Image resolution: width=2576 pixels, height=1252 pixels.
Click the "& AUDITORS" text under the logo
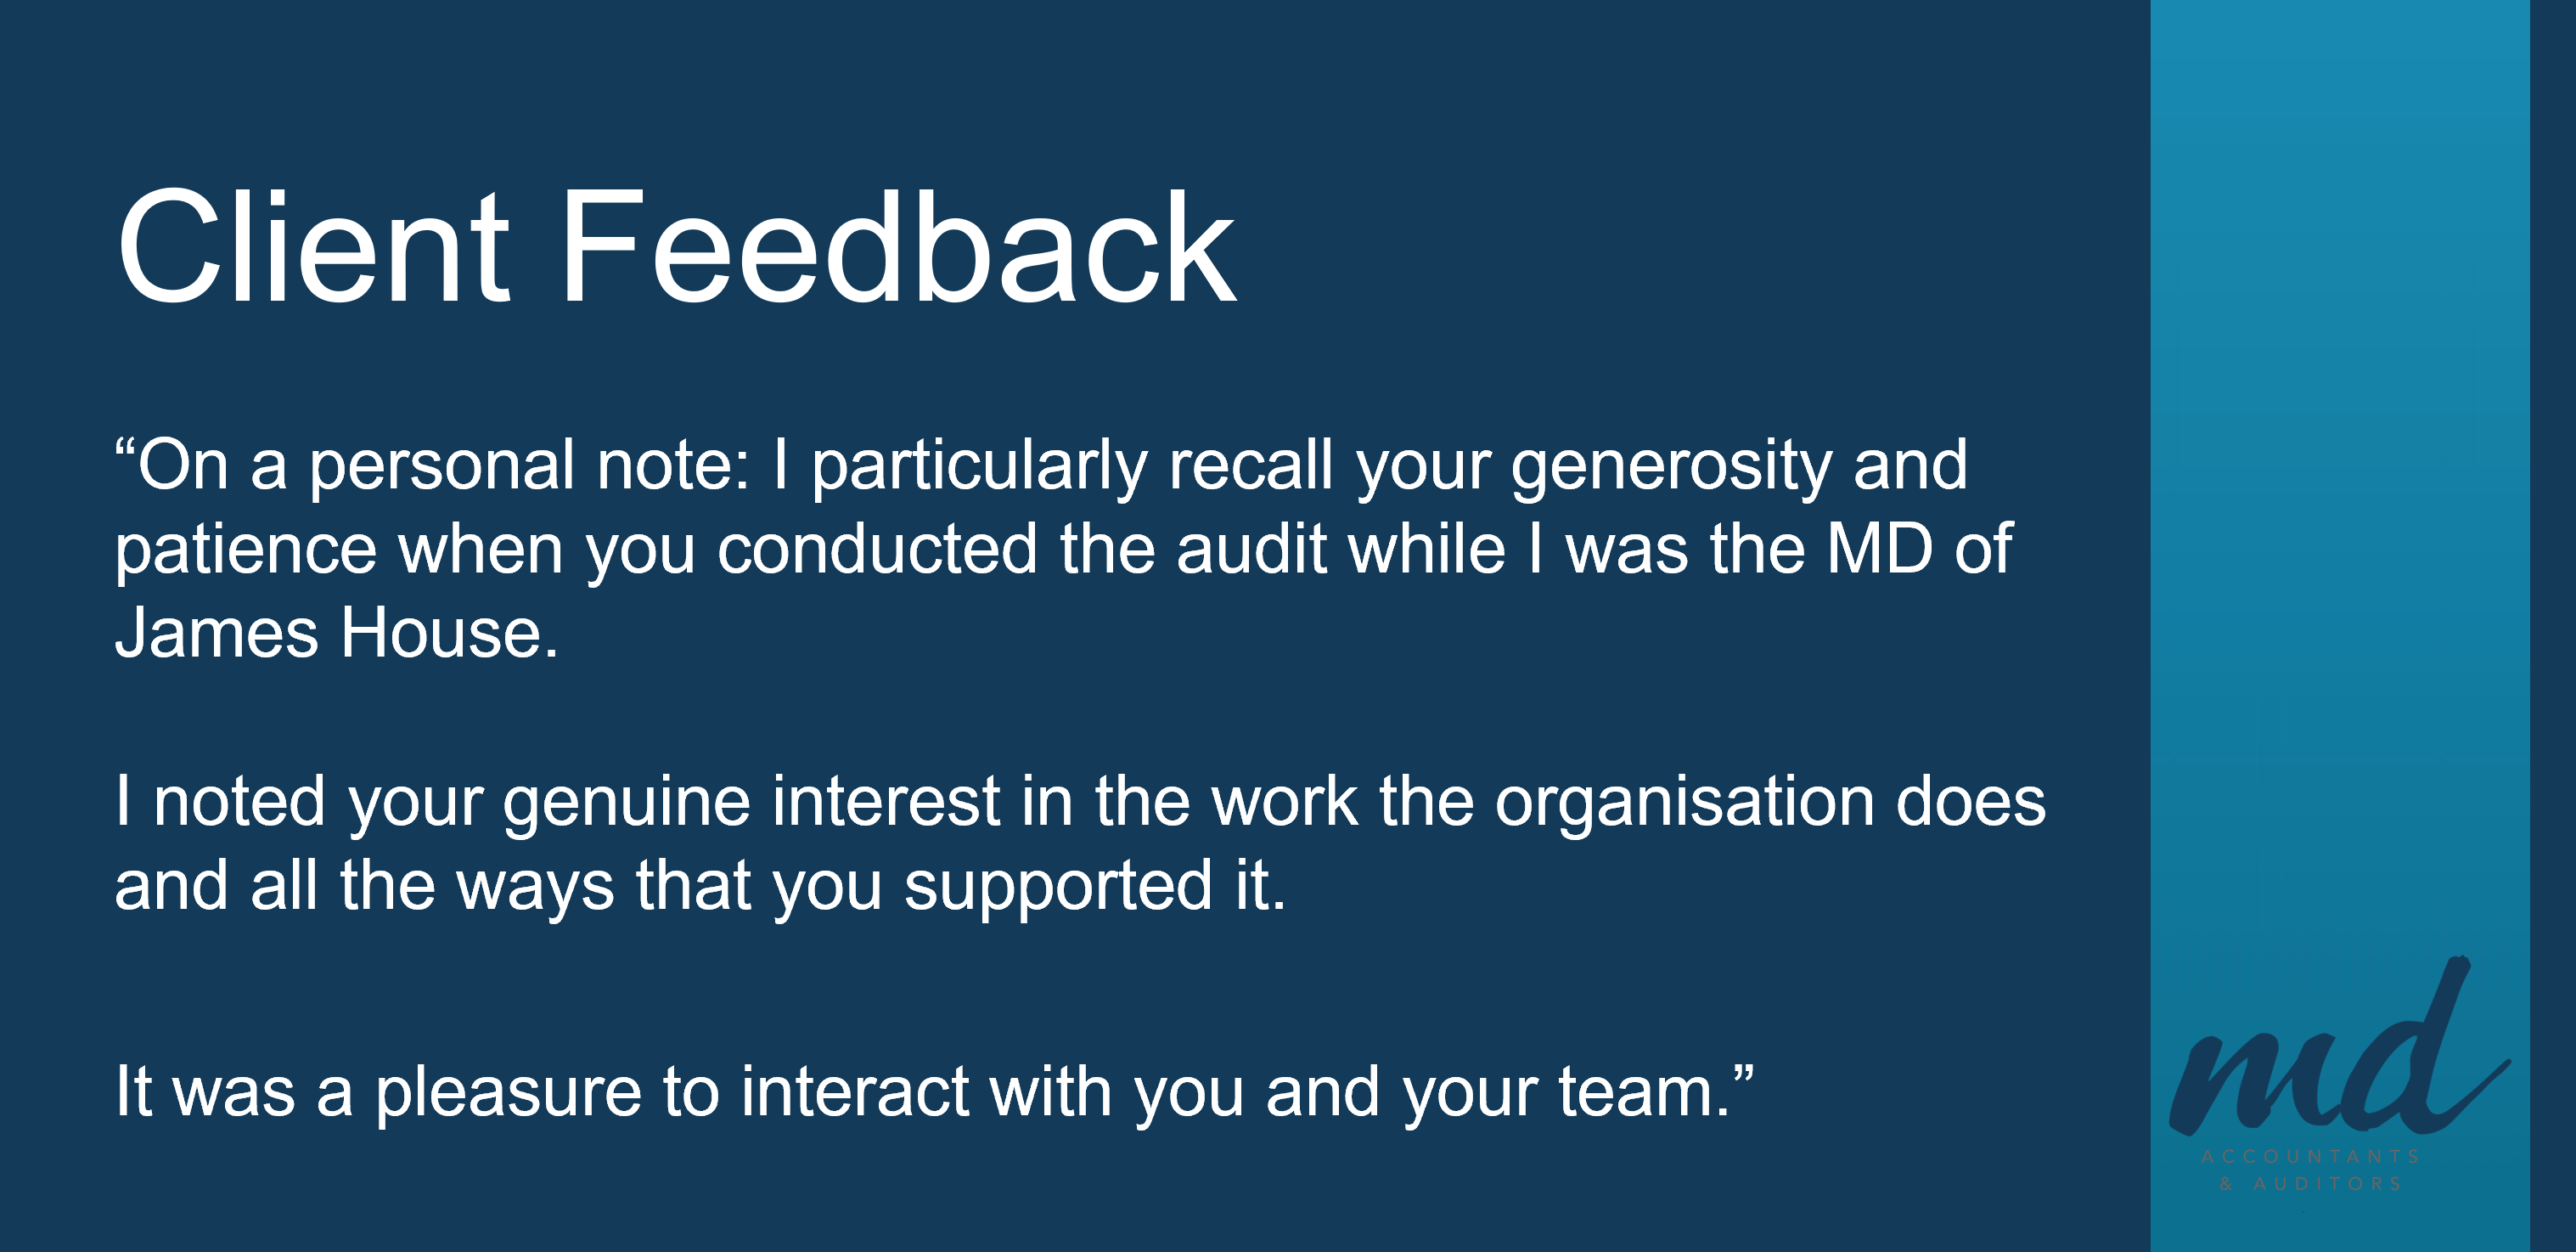tap(2310, 1184)
